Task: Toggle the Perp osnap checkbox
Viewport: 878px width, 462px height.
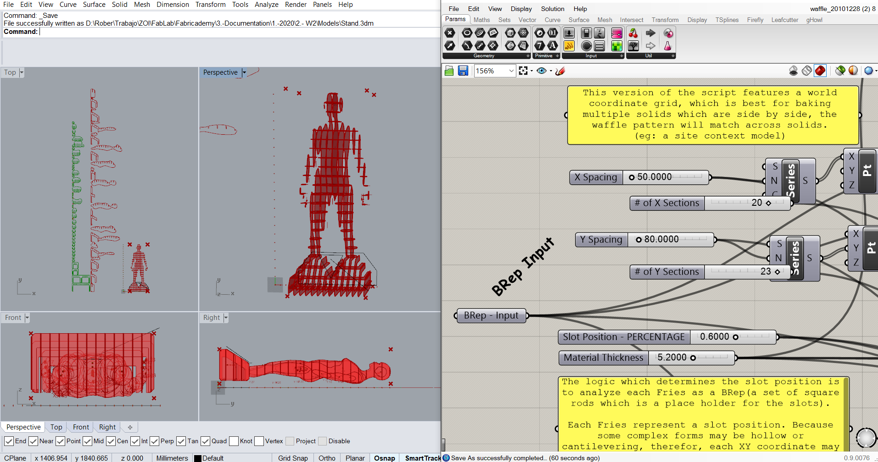Action: tap(154, 441)
